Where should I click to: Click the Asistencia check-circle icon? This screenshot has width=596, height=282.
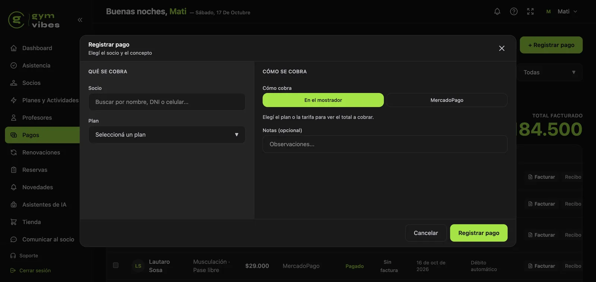click(14, 66)
